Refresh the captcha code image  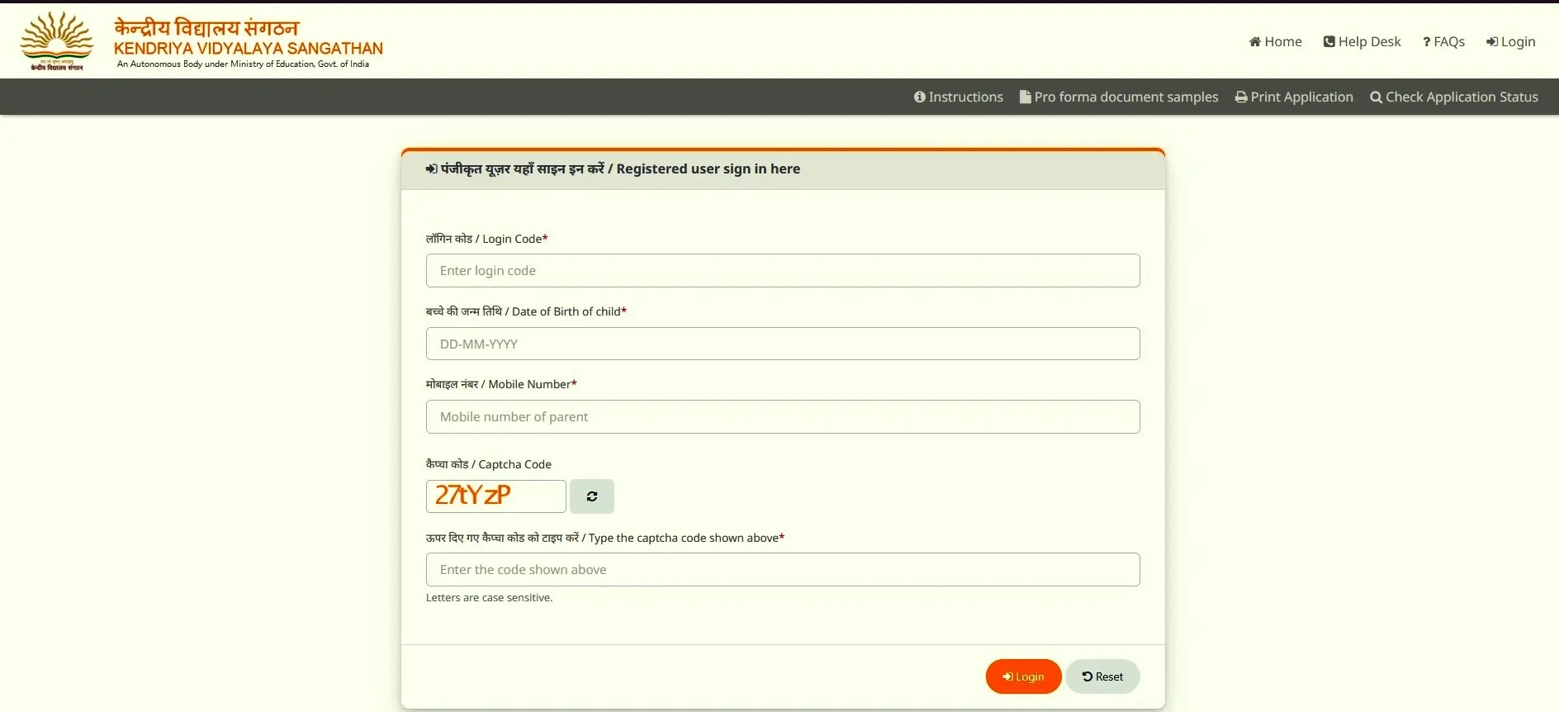point(591,496)
